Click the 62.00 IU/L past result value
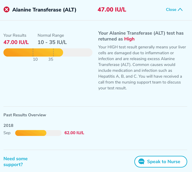 pyautogui.click(x=74, y=133)
